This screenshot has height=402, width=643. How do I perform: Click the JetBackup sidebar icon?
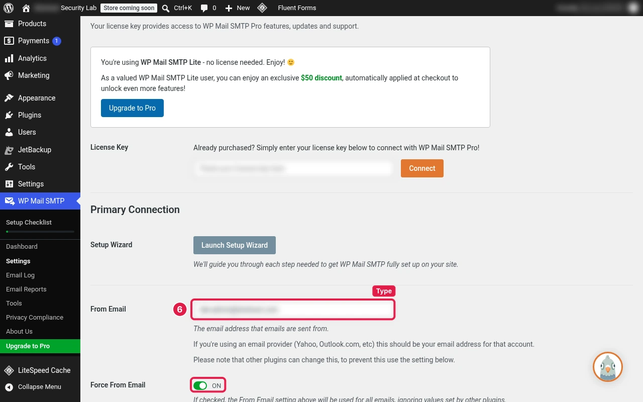(9, 150)
